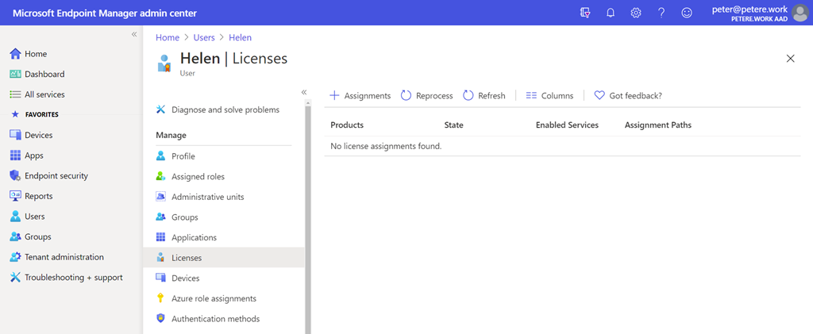Click the plus Assignments button
This screenshot has width=813, height=334.
360,95
